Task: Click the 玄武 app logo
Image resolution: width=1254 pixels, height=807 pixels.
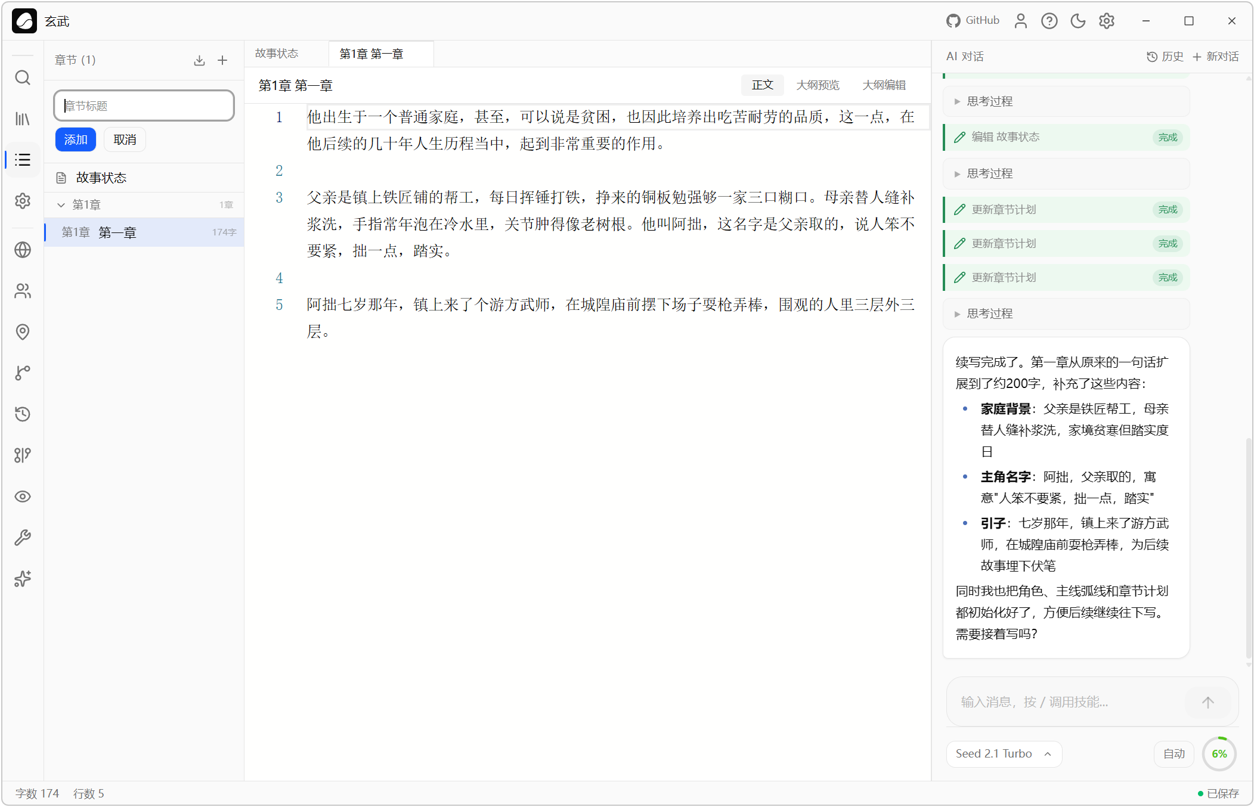Action: pos(24,21)
